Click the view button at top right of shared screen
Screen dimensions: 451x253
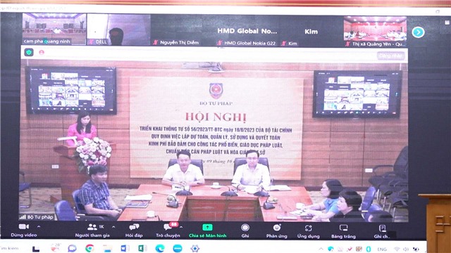(x=390, y=56)
